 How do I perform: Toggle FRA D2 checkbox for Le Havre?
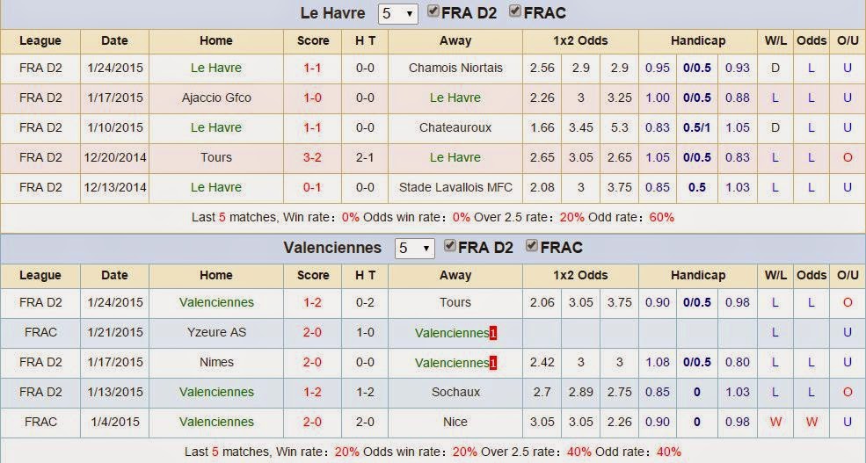point(433,11)
